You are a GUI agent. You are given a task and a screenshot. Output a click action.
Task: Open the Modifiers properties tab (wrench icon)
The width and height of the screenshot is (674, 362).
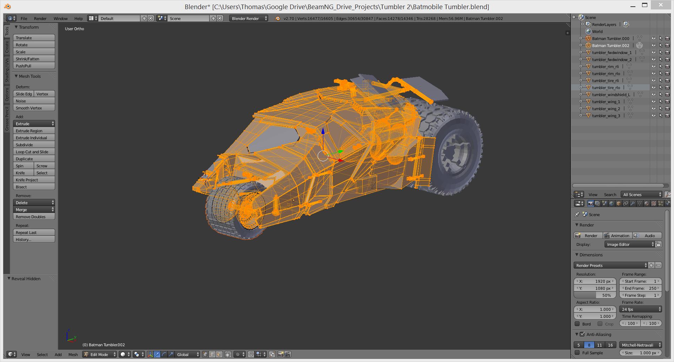pos(633,203)
